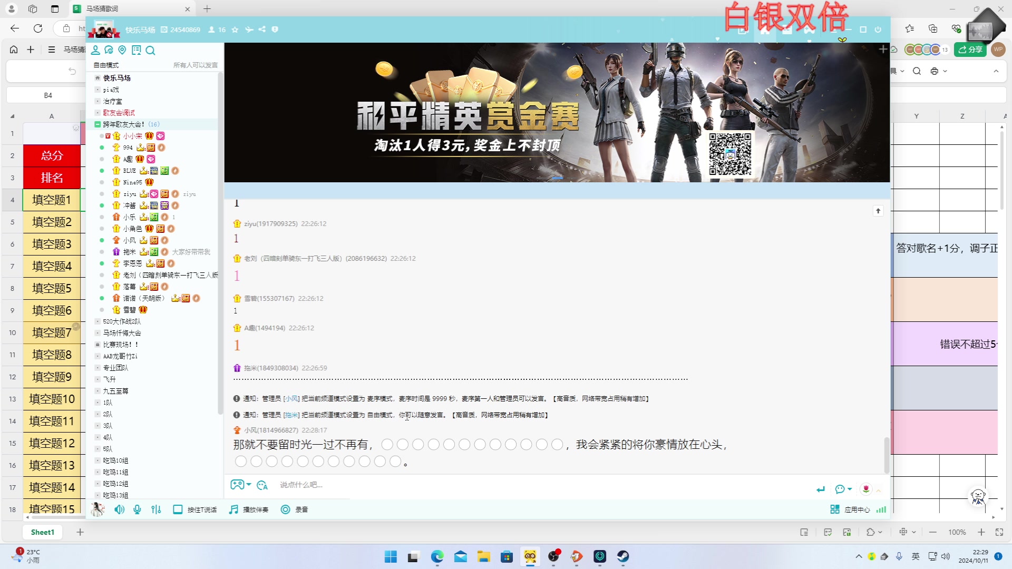Click the WPS cell name box B4
The image size is (1012, 569).
click(48, 95)
